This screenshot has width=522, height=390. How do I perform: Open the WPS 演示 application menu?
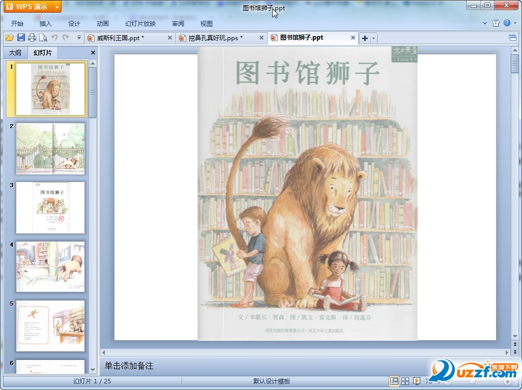coord(28,7)
